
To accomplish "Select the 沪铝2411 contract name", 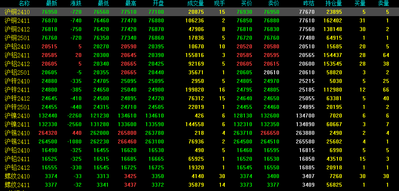I will pos(17,55).
